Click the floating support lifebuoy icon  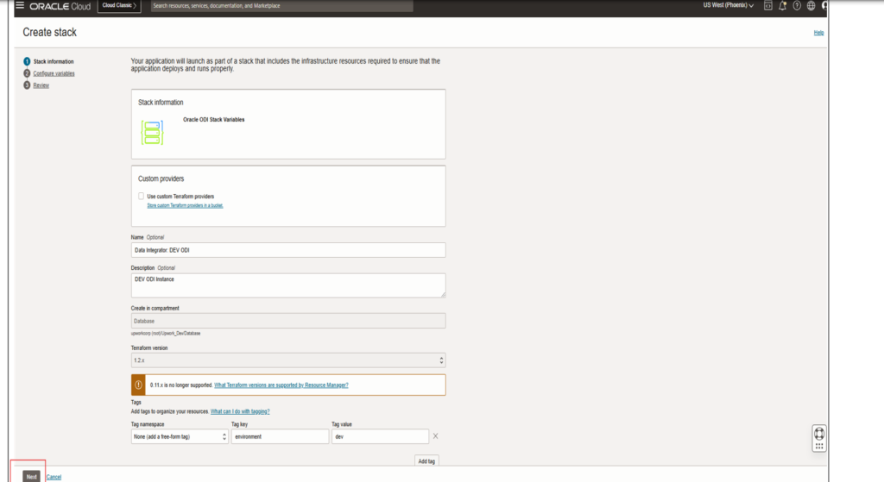pyautogui.click(x=819, y=433)
